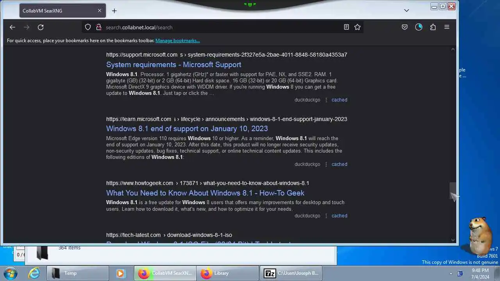
Task: Open the extensions puzzle icon
Action: click(x=433, y=27)
